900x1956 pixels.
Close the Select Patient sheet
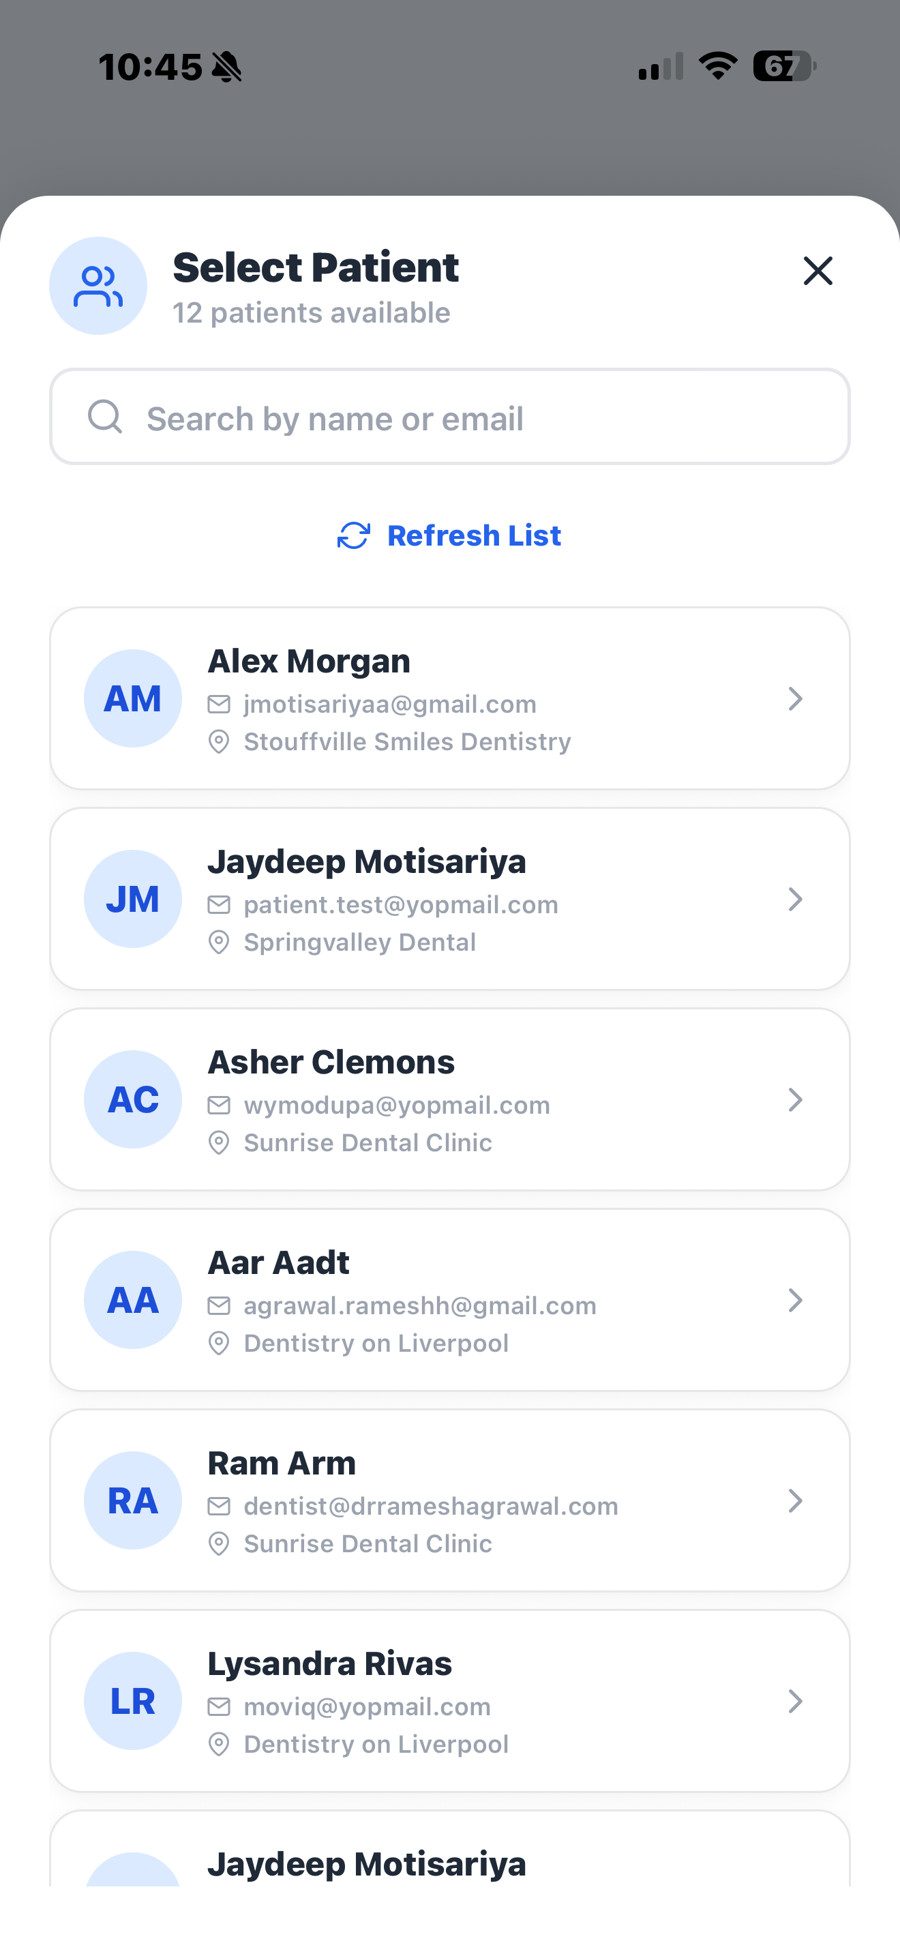point(817,271)
